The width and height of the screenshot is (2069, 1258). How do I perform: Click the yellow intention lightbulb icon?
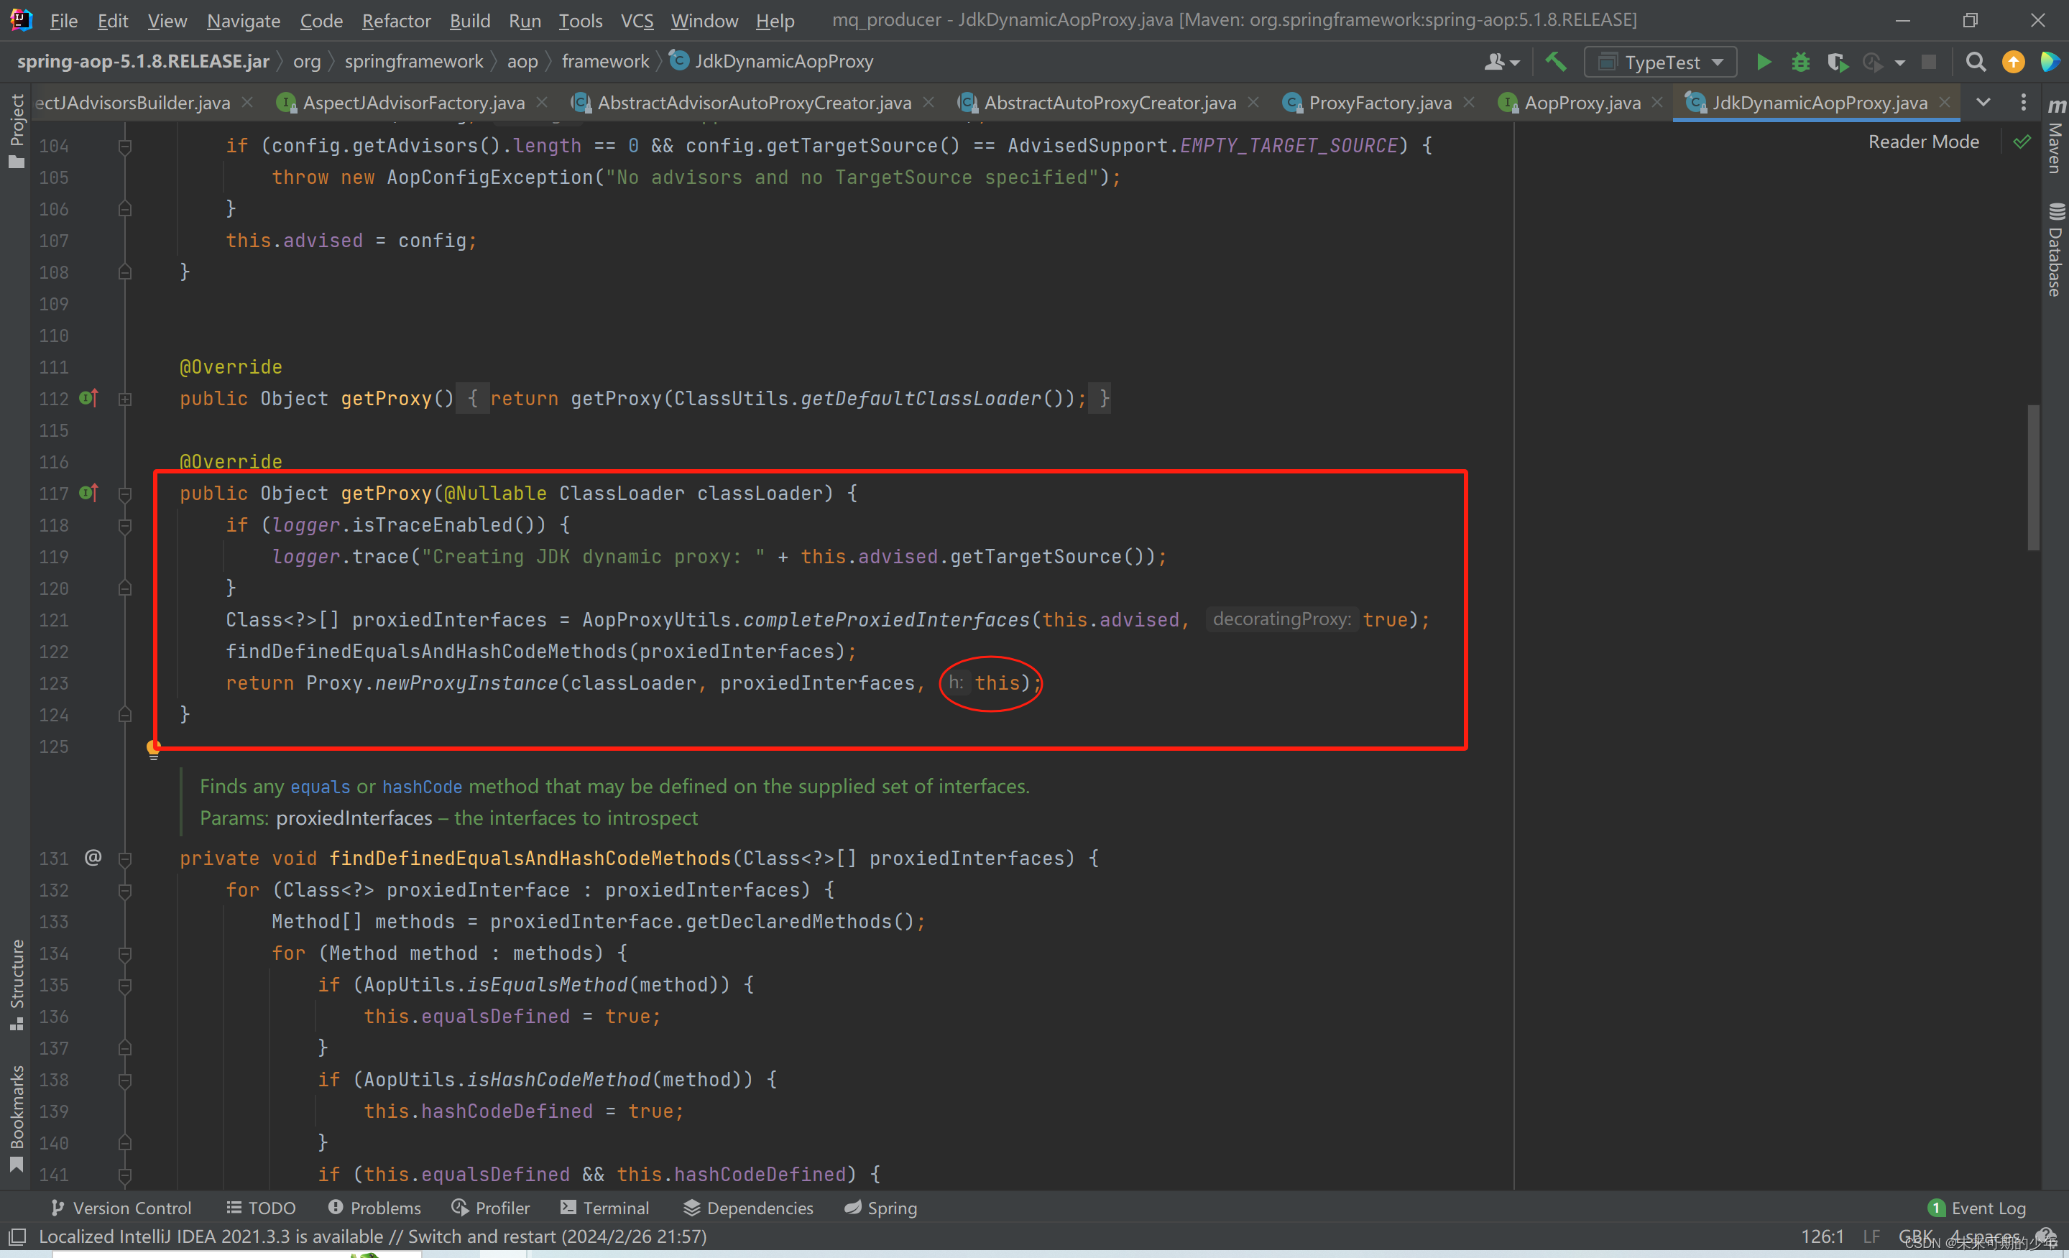coord(153,749)
